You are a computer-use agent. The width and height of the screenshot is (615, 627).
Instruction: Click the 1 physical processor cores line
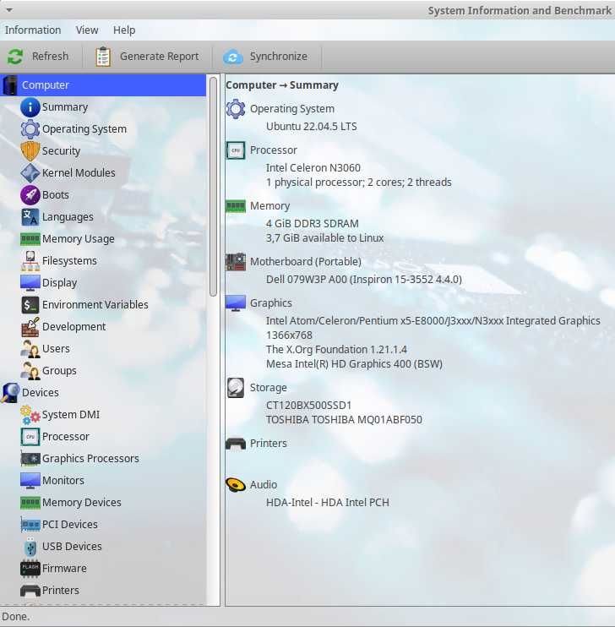click(359, 183)
